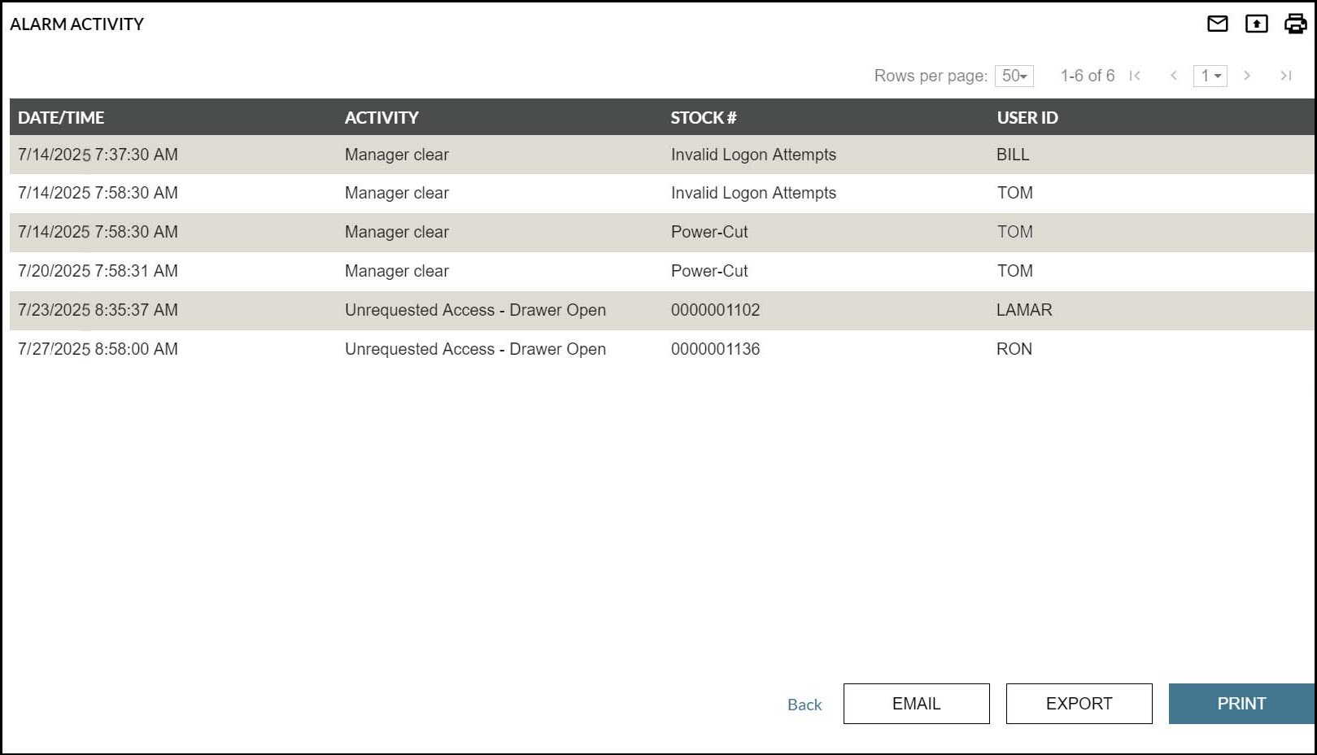Sort by the DATE/TIME column header
This screenshot has height=755, width=1317.
[x=61, y=117]
